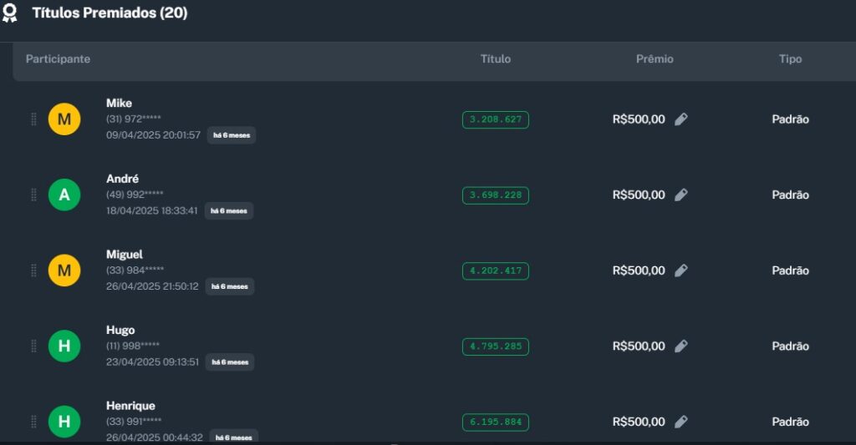Viewport: 856px width, 445px height.
Task: Click the 'há 6 meses' tag on Mike's row
Action: tap(232, 135)
